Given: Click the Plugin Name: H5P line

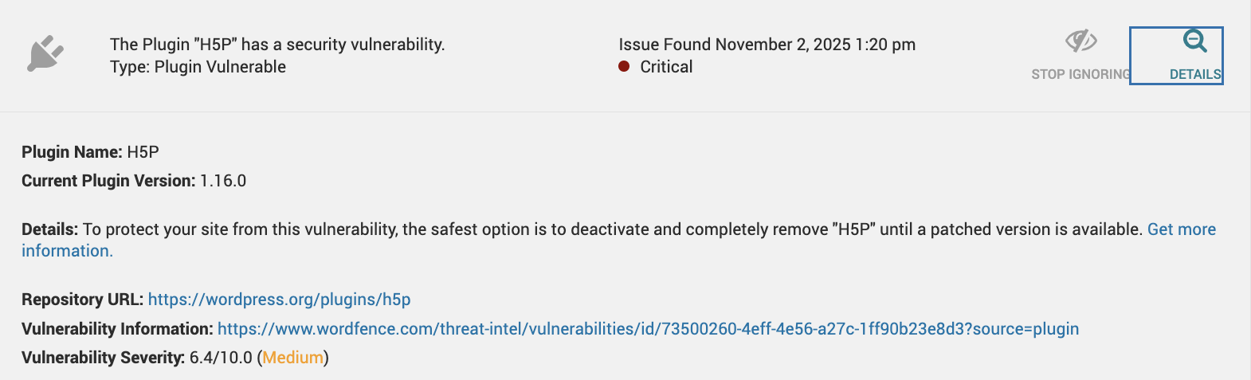Looking at the screenshot, I should [x=90, y=152].
